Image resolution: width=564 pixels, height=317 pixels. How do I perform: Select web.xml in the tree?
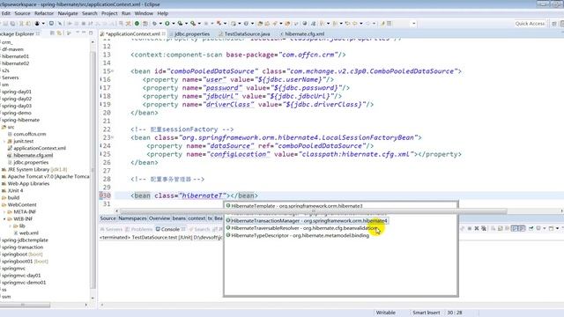point(29,232)
